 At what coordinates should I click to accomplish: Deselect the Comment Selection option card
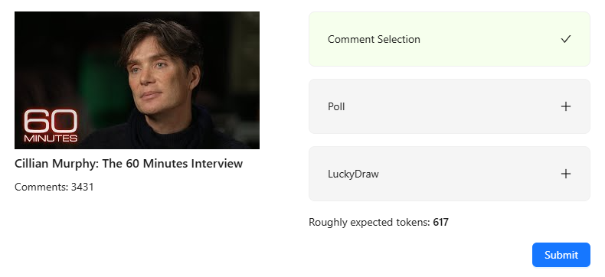[450, 39]
